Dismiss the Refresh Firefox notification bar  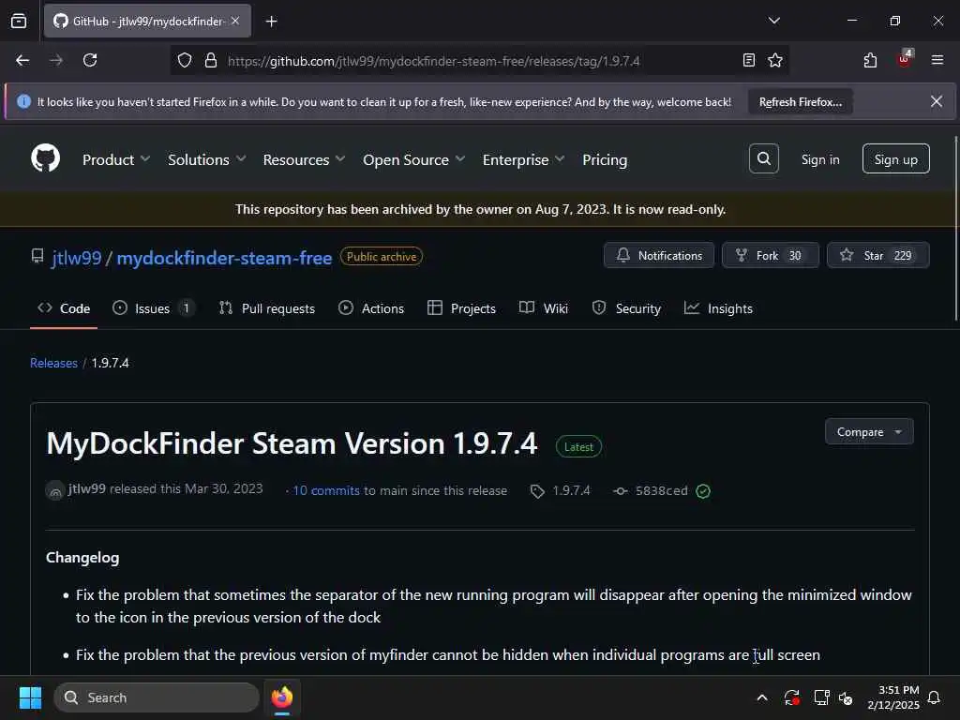click(x=937, y=101)
